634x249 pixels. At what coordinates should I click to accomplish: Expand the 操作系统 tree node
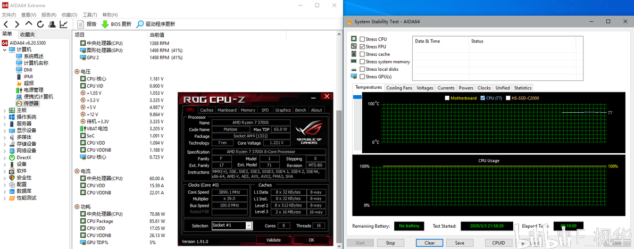[x=4, y=117]
